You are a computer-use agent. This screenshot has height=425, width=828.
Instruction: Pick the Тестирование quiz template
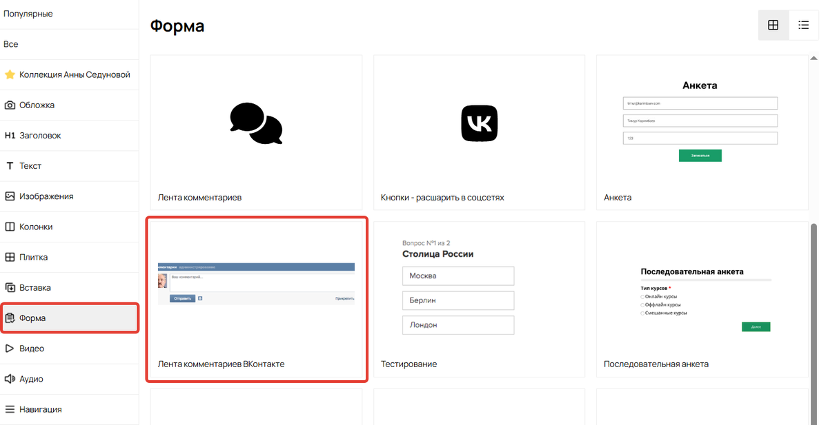tap(479, 299)
